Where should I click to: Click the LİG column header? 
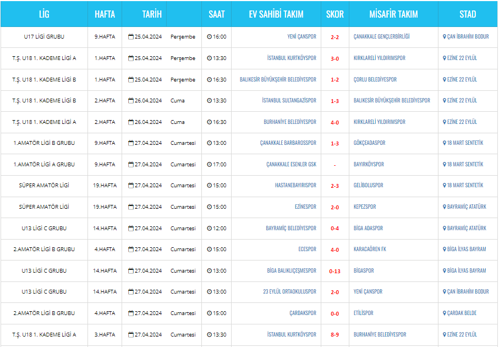coord(44,14)
